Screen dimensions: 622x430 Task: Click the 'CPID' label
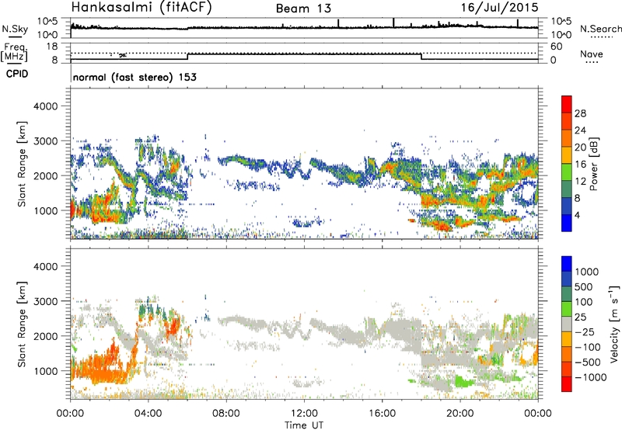17,74
